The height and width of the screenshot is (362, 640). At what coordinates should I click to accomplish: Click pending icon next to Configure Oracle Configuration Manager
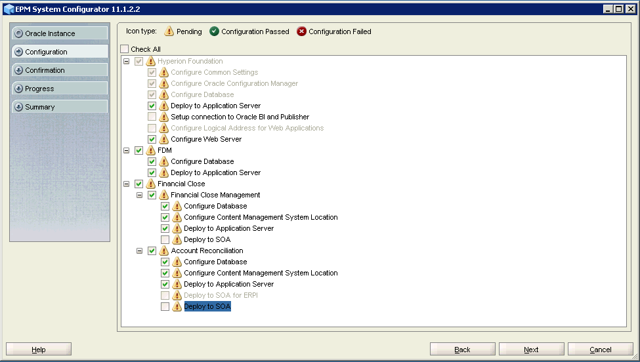(x=163, y=83)
